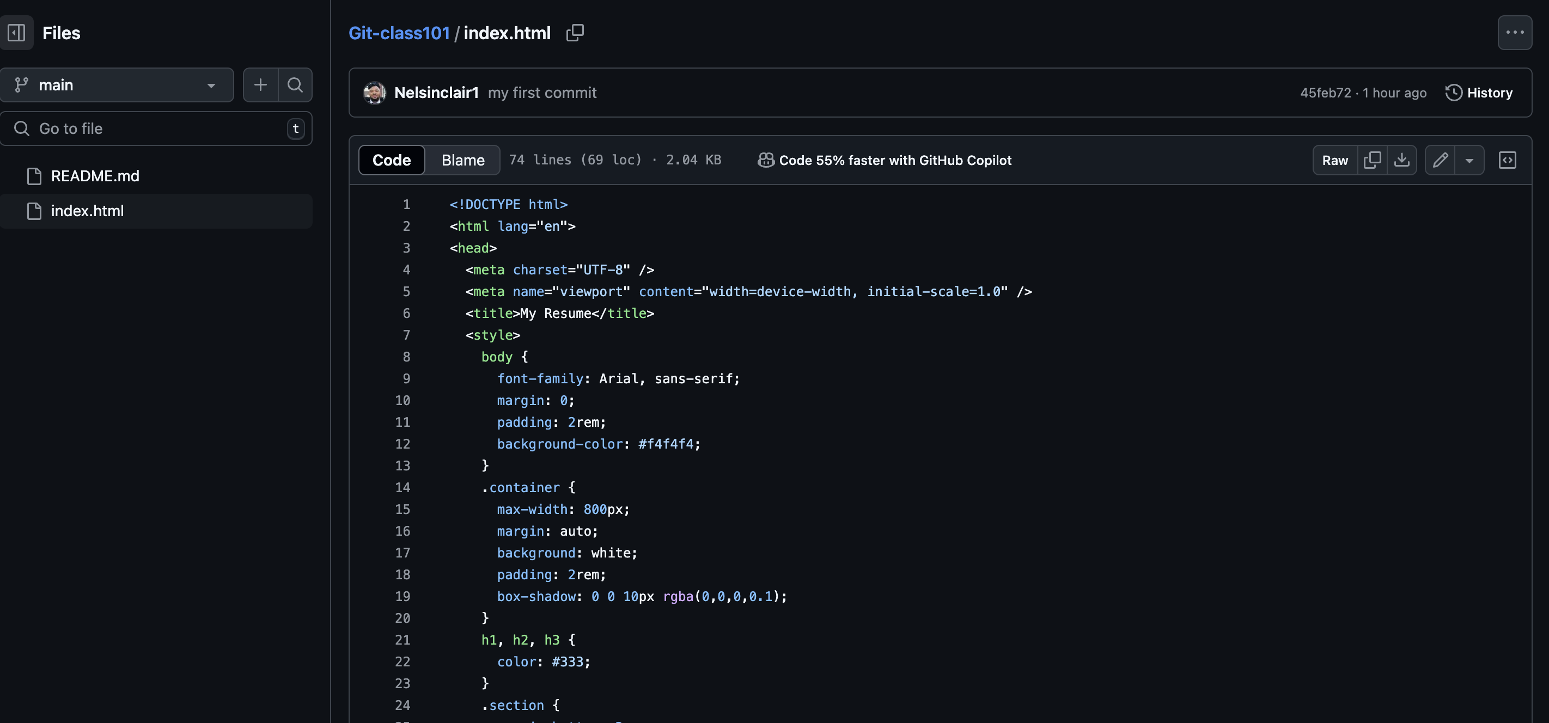
Task: Copy file path next to index.html
Action: pyautogui.click(x=575, y=33)
